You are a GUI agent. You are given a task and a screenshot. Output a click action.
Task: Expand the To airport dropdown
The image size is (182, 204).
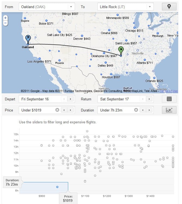[x=150, y=7]
